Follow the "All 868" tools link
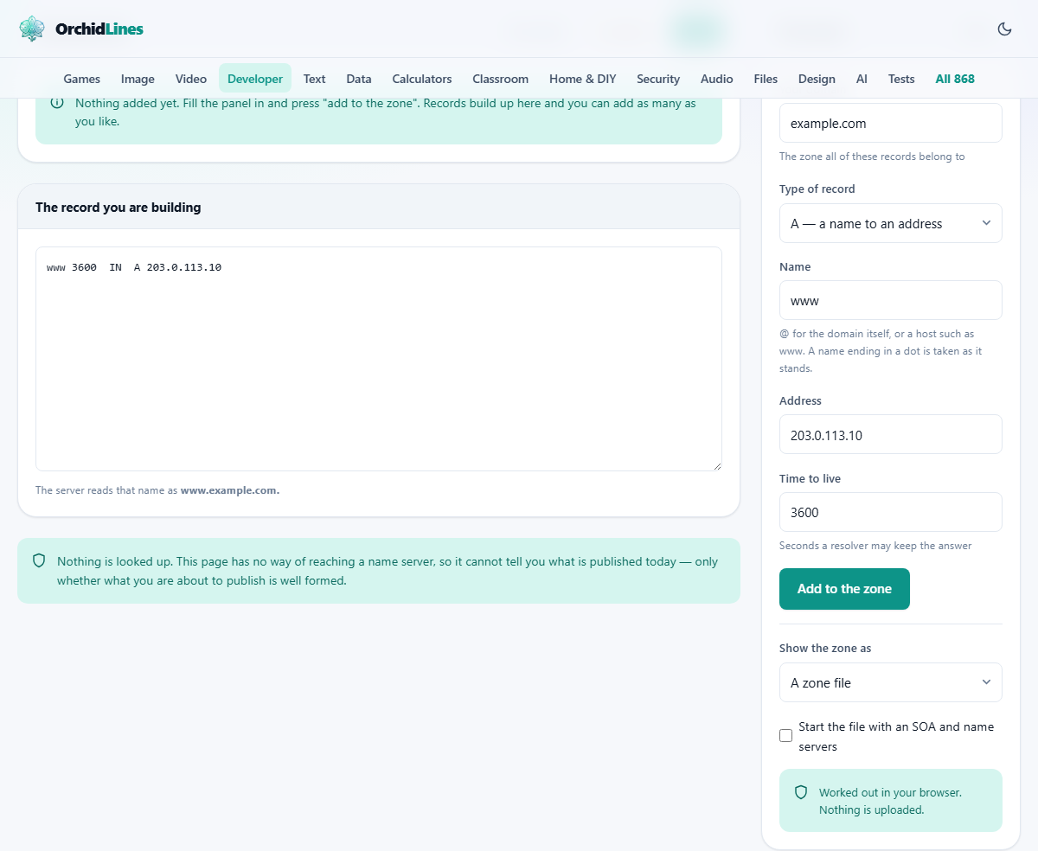 pyautogui.click(x=955, y=79)
